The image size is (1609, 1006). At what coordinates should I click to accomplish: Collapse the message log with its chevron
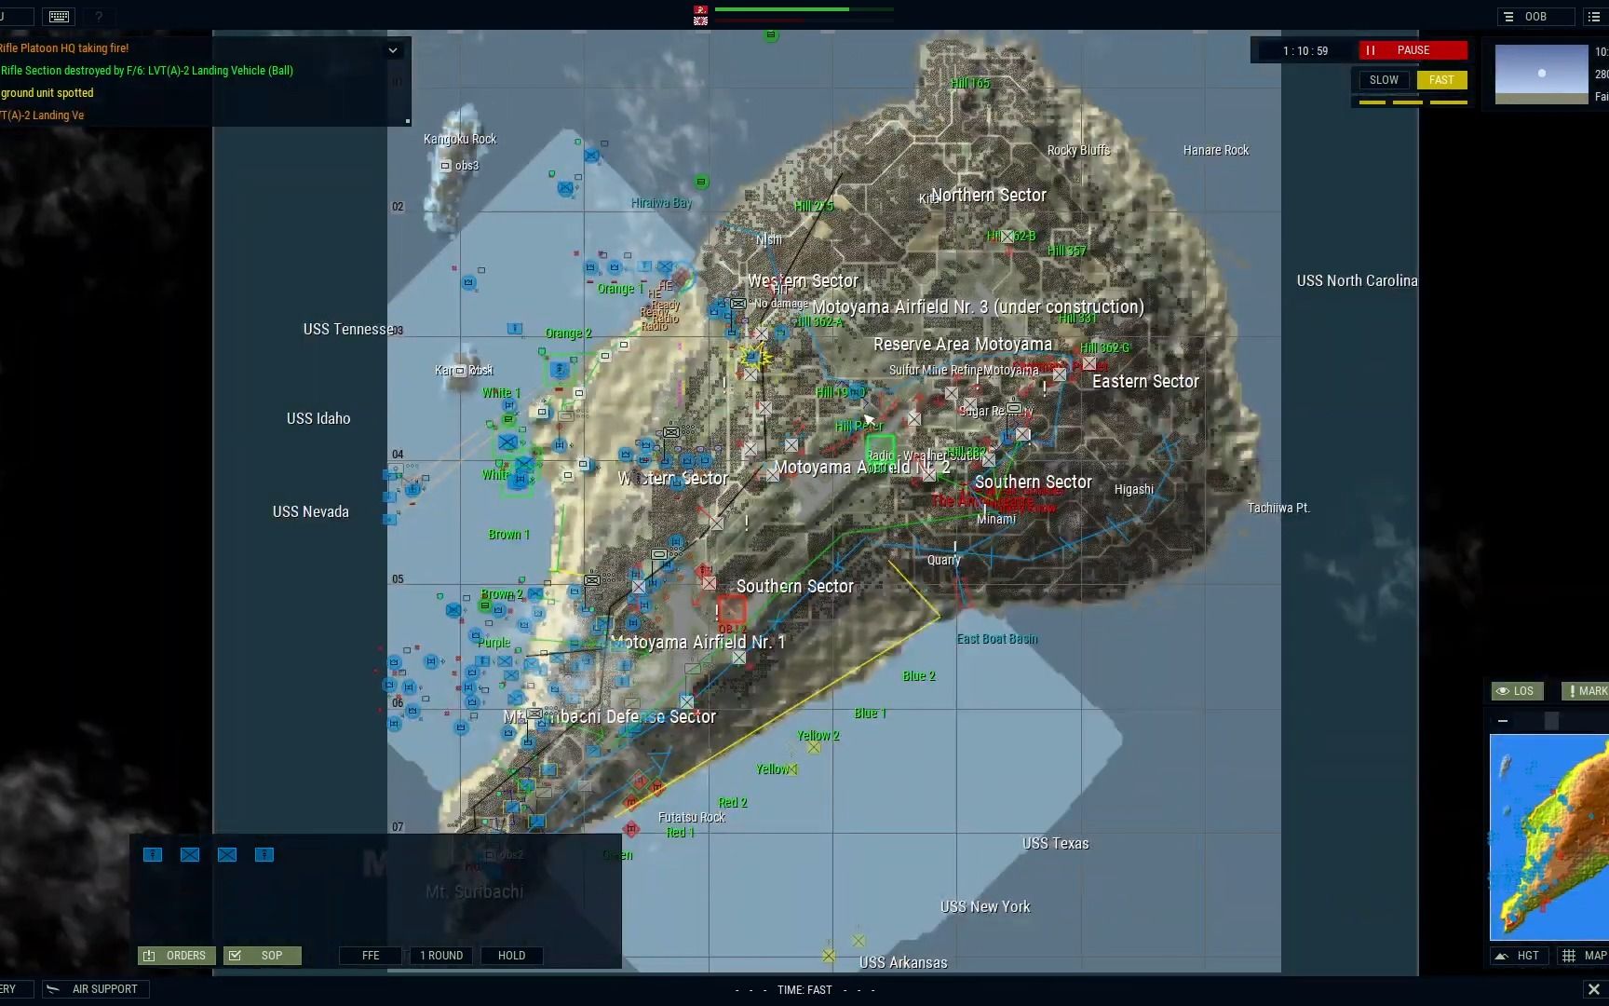click(x=393, y=50)
